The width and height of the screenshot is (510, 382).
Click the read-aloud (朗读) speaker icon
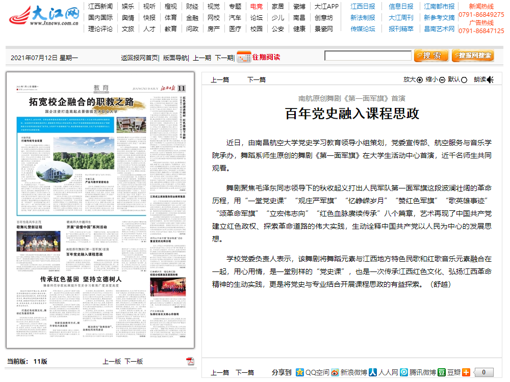pos(490,79)
